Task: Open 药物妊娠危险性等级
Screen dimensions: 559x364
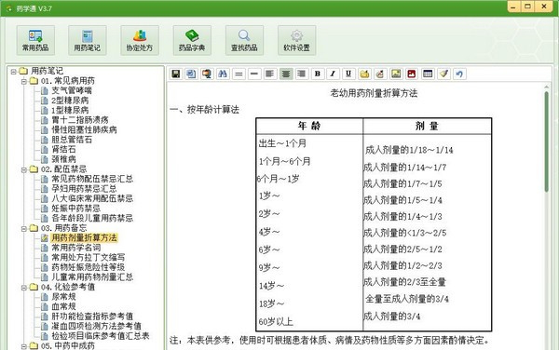Action: [89, 267]
